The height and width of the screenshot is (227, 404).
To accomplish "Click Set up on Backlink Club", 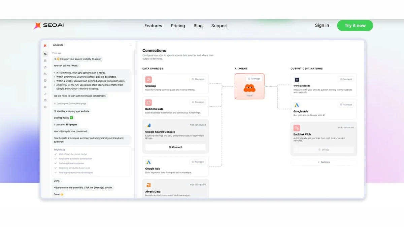I will (x=324, y=150).
